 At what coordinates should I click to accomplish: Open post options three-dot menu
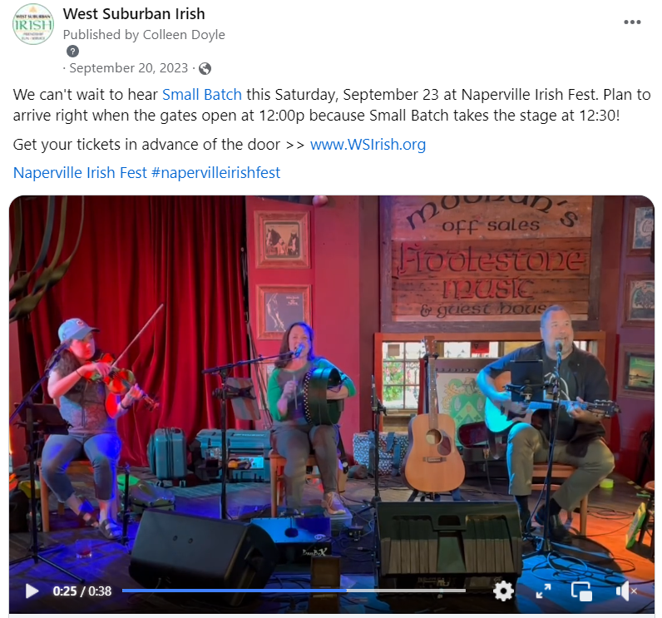632,22
